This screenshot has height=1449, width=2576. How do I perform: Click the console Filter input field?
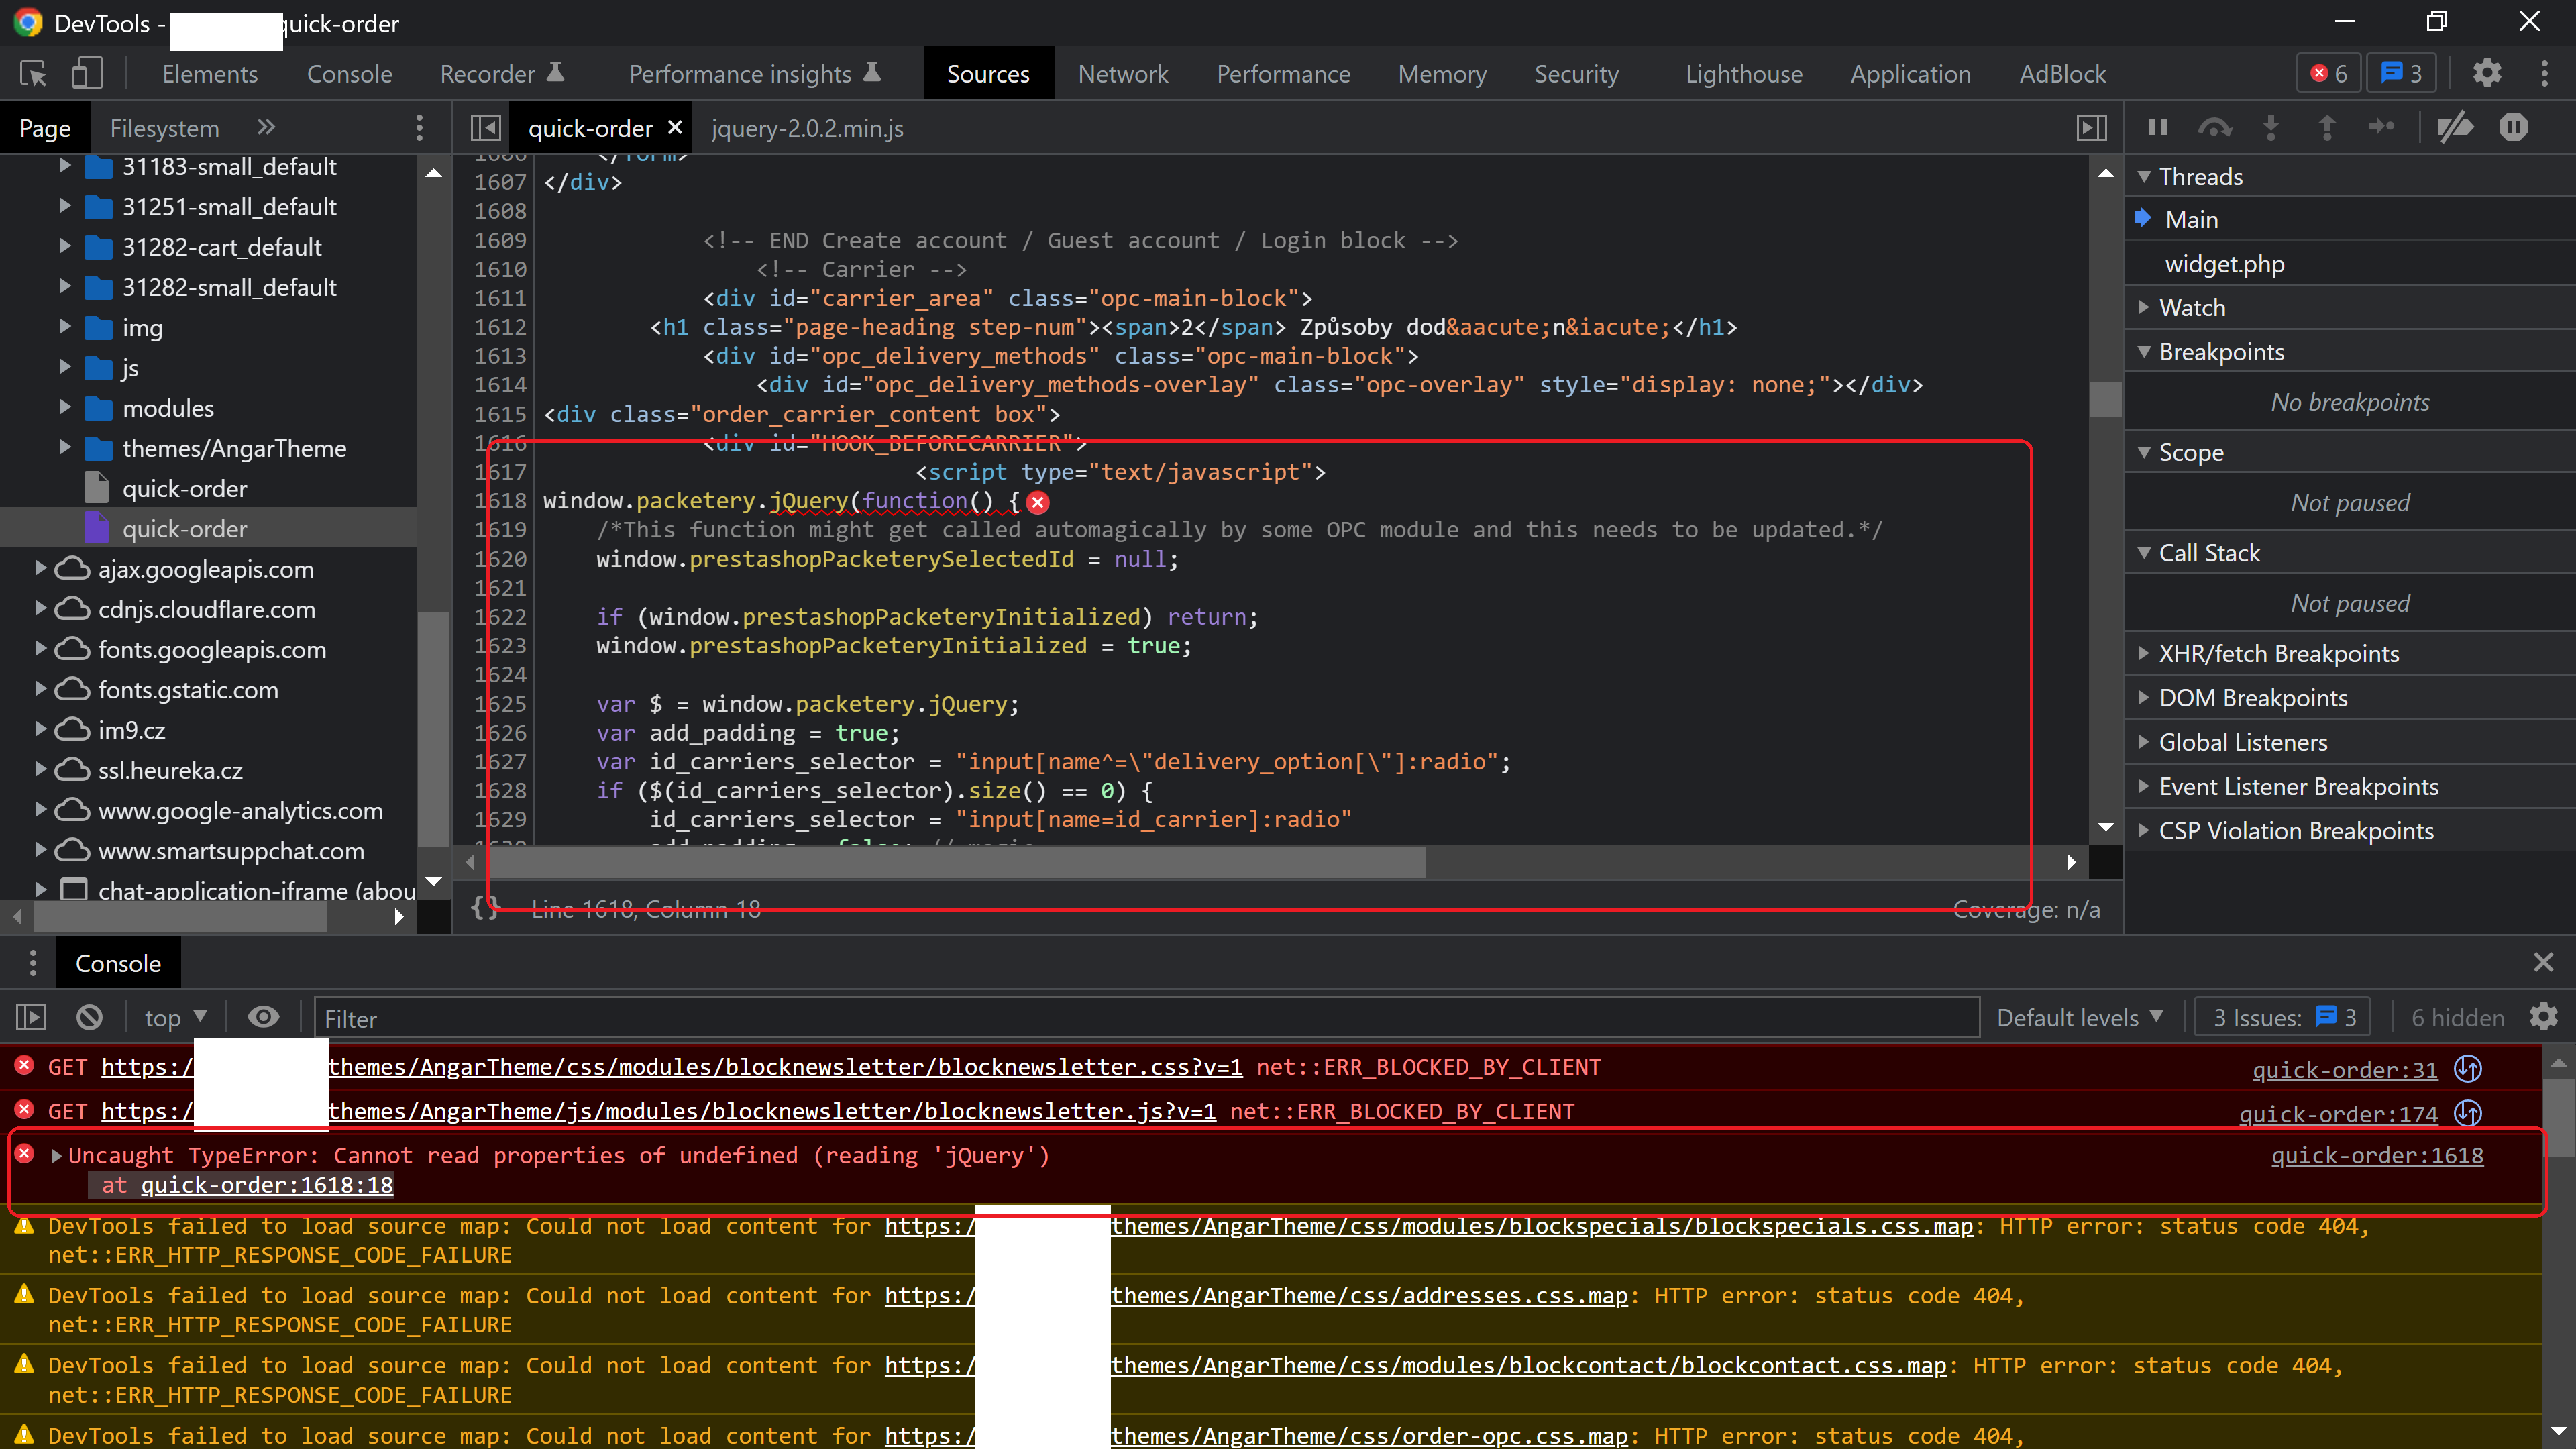tap(1146, 1018)
